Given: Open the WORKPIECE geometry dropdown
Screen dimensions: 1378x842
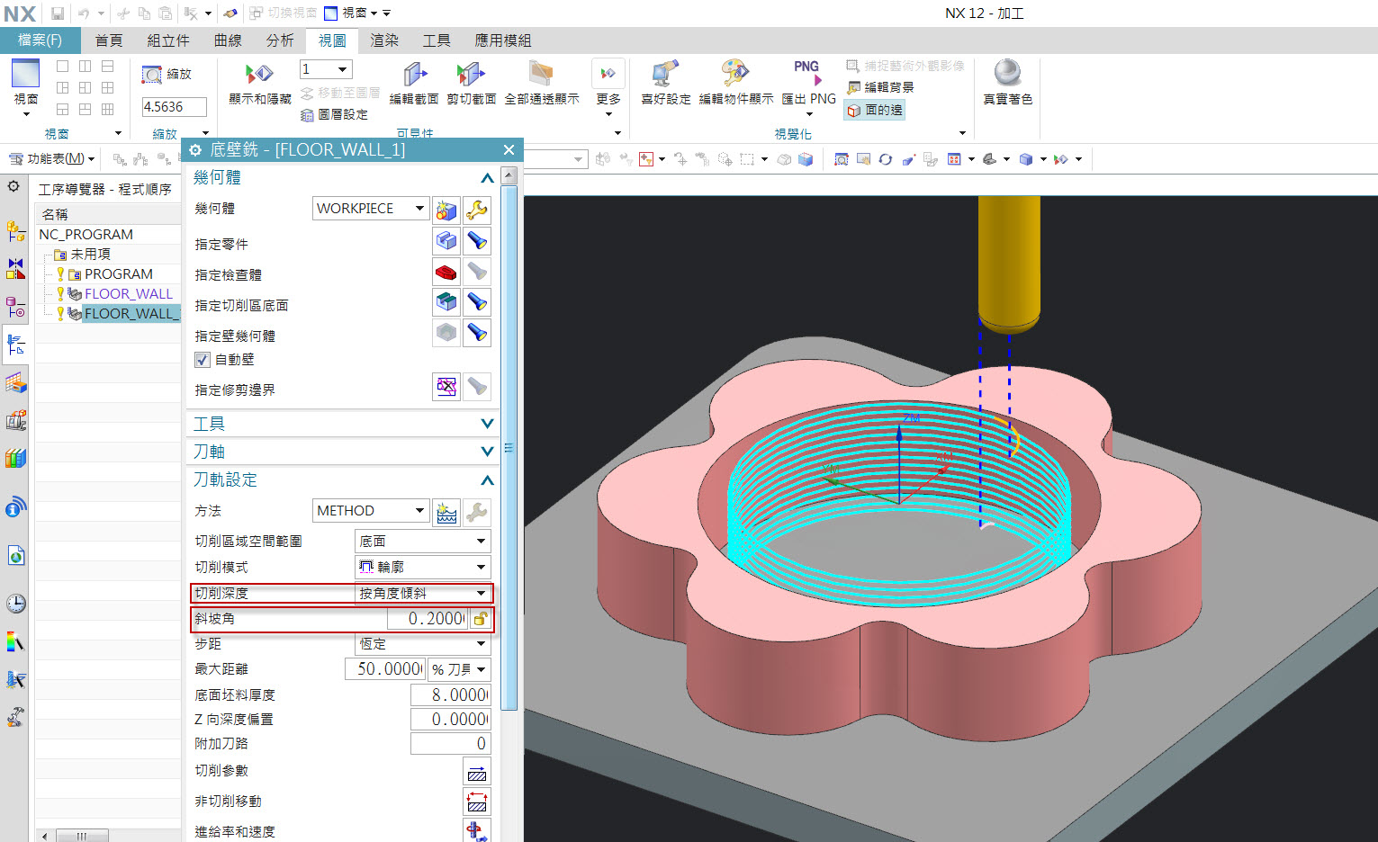Looking at the screenshot, I should coord(370,208).
